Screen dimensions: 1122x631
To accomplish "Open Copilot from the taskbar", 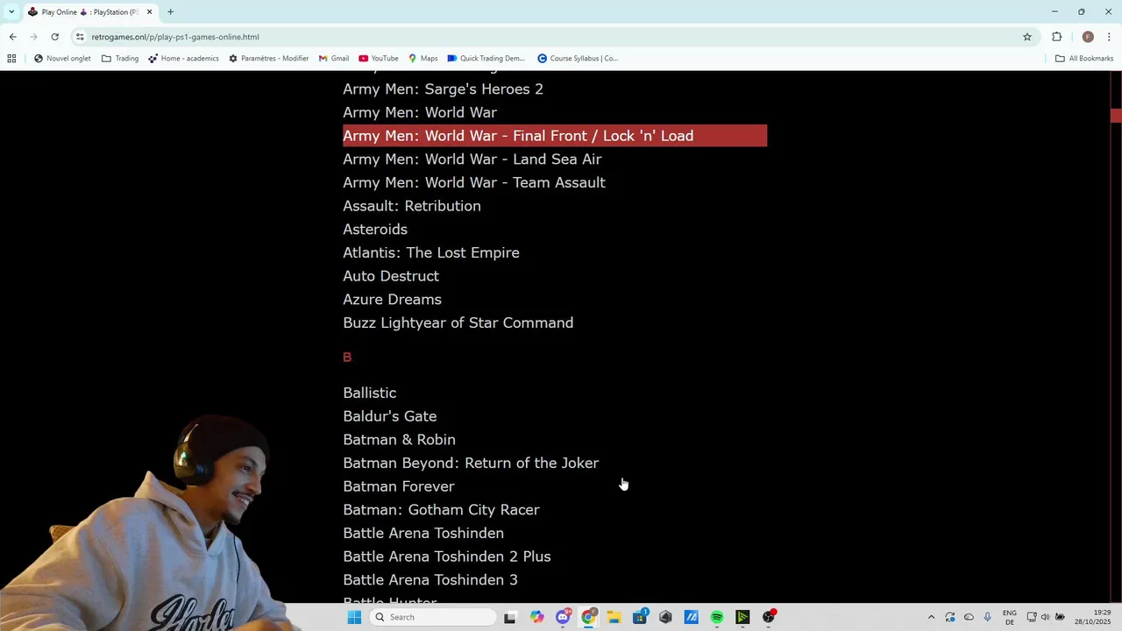I will coord(536,617).
